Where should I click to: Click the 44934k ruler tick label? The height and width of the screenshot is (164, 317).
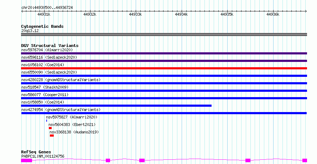181,14
